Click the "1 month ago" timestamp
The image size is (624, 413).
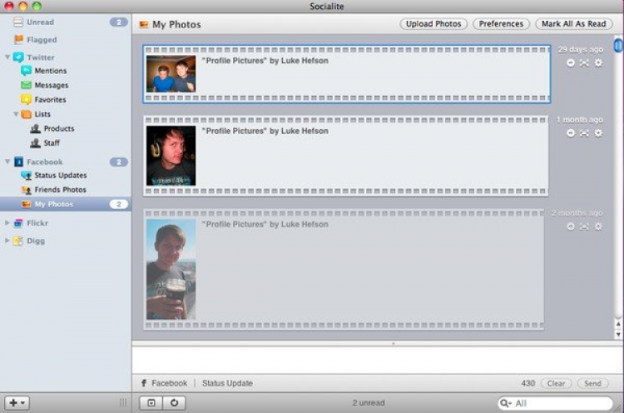579,119
